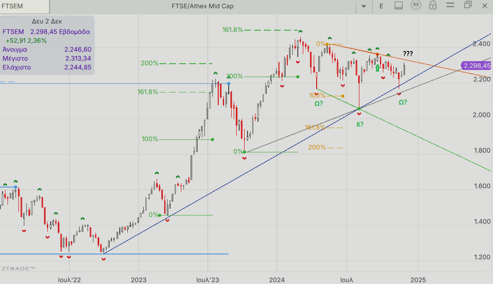Click the FTSE/Athex Mid Cap title
This screenshot has height=284, width=493.
(202, 6)
